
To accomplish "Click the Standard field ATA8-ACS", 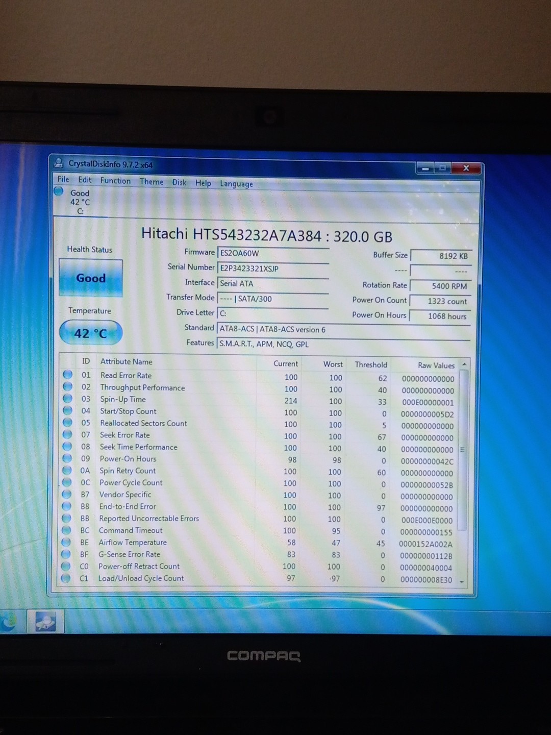I will coord(343,329).
